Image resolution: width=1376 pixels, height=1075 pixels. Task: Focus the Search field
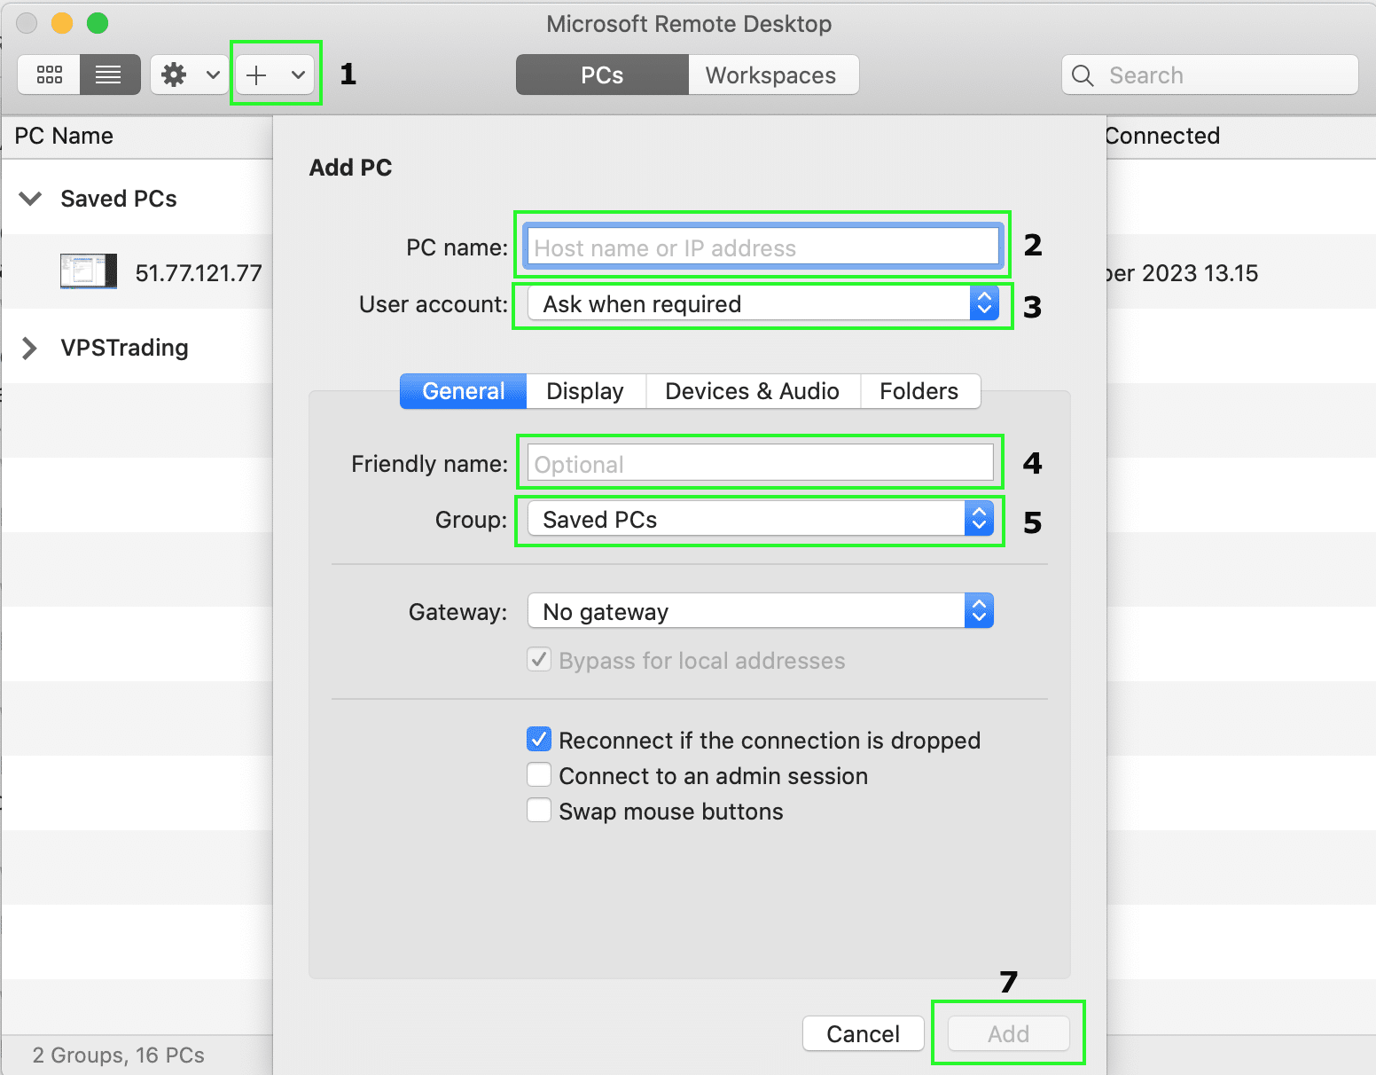coord(1210,75)
